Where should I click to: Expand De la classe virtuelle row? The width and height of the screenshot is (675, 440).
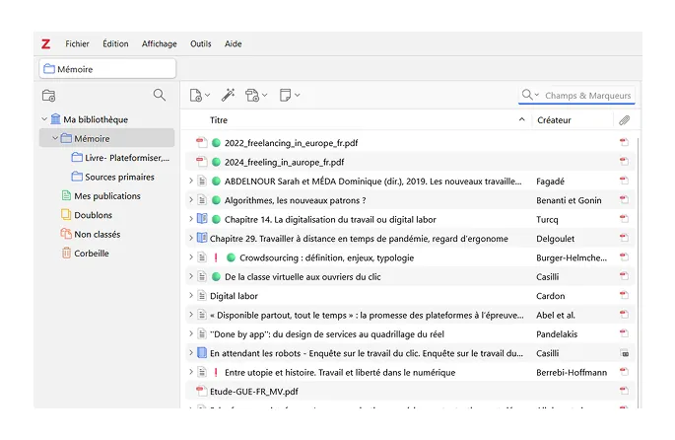191,276
